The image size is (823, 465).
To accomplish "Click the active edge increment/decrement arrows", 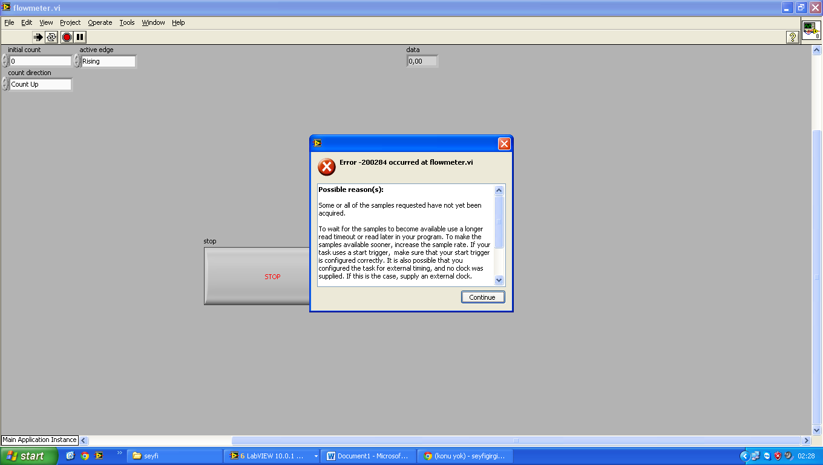I will 77,61.
